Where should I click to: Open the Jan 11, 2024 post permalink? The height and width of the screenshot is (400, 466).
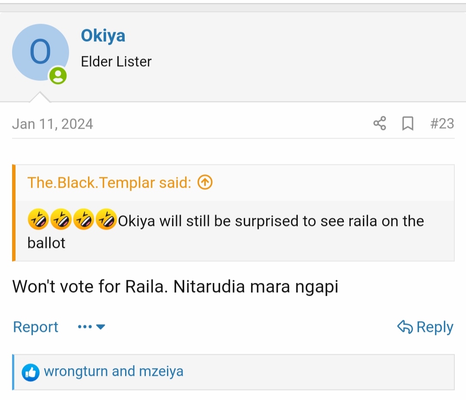[x=53, y=124]
